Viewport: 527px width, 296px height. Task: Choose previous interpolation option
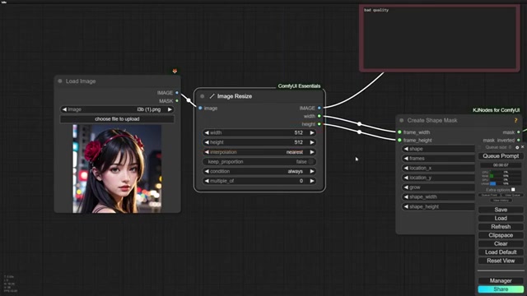tap(207, 152)
